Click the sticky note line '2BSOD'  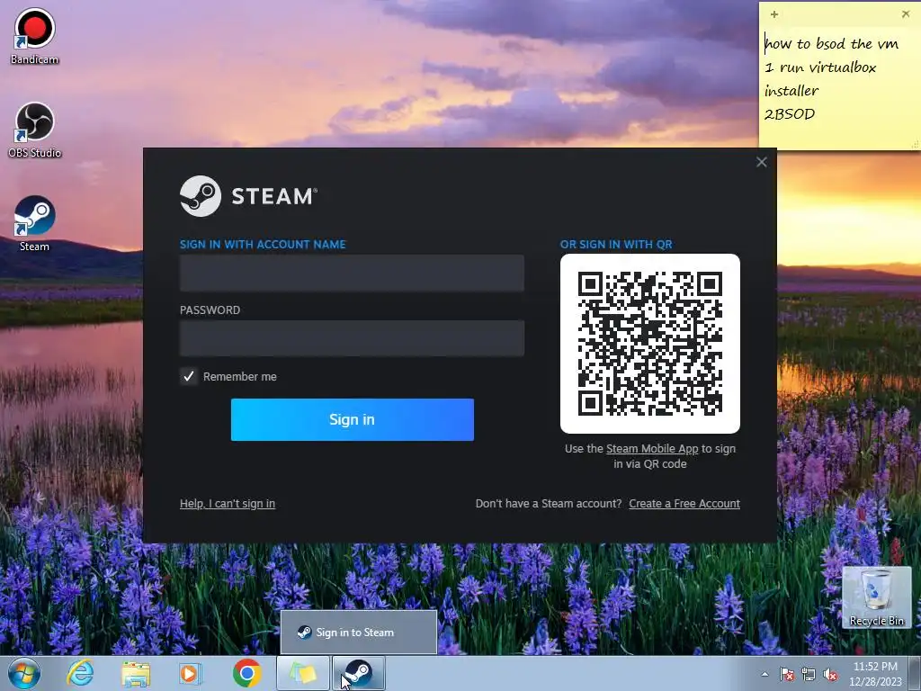pyautogui.click(x=790, y=114)
